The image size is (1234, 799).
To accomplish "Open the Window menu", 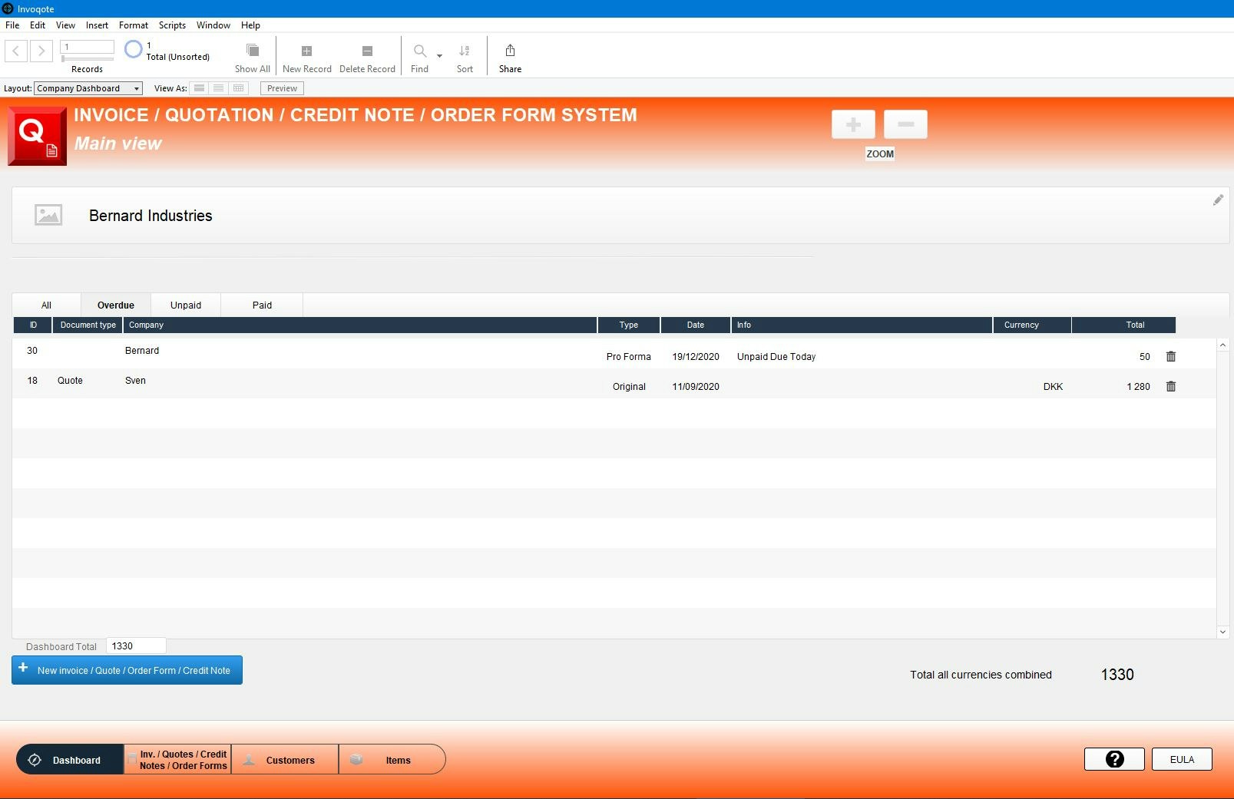I will (x=213, y=25).
